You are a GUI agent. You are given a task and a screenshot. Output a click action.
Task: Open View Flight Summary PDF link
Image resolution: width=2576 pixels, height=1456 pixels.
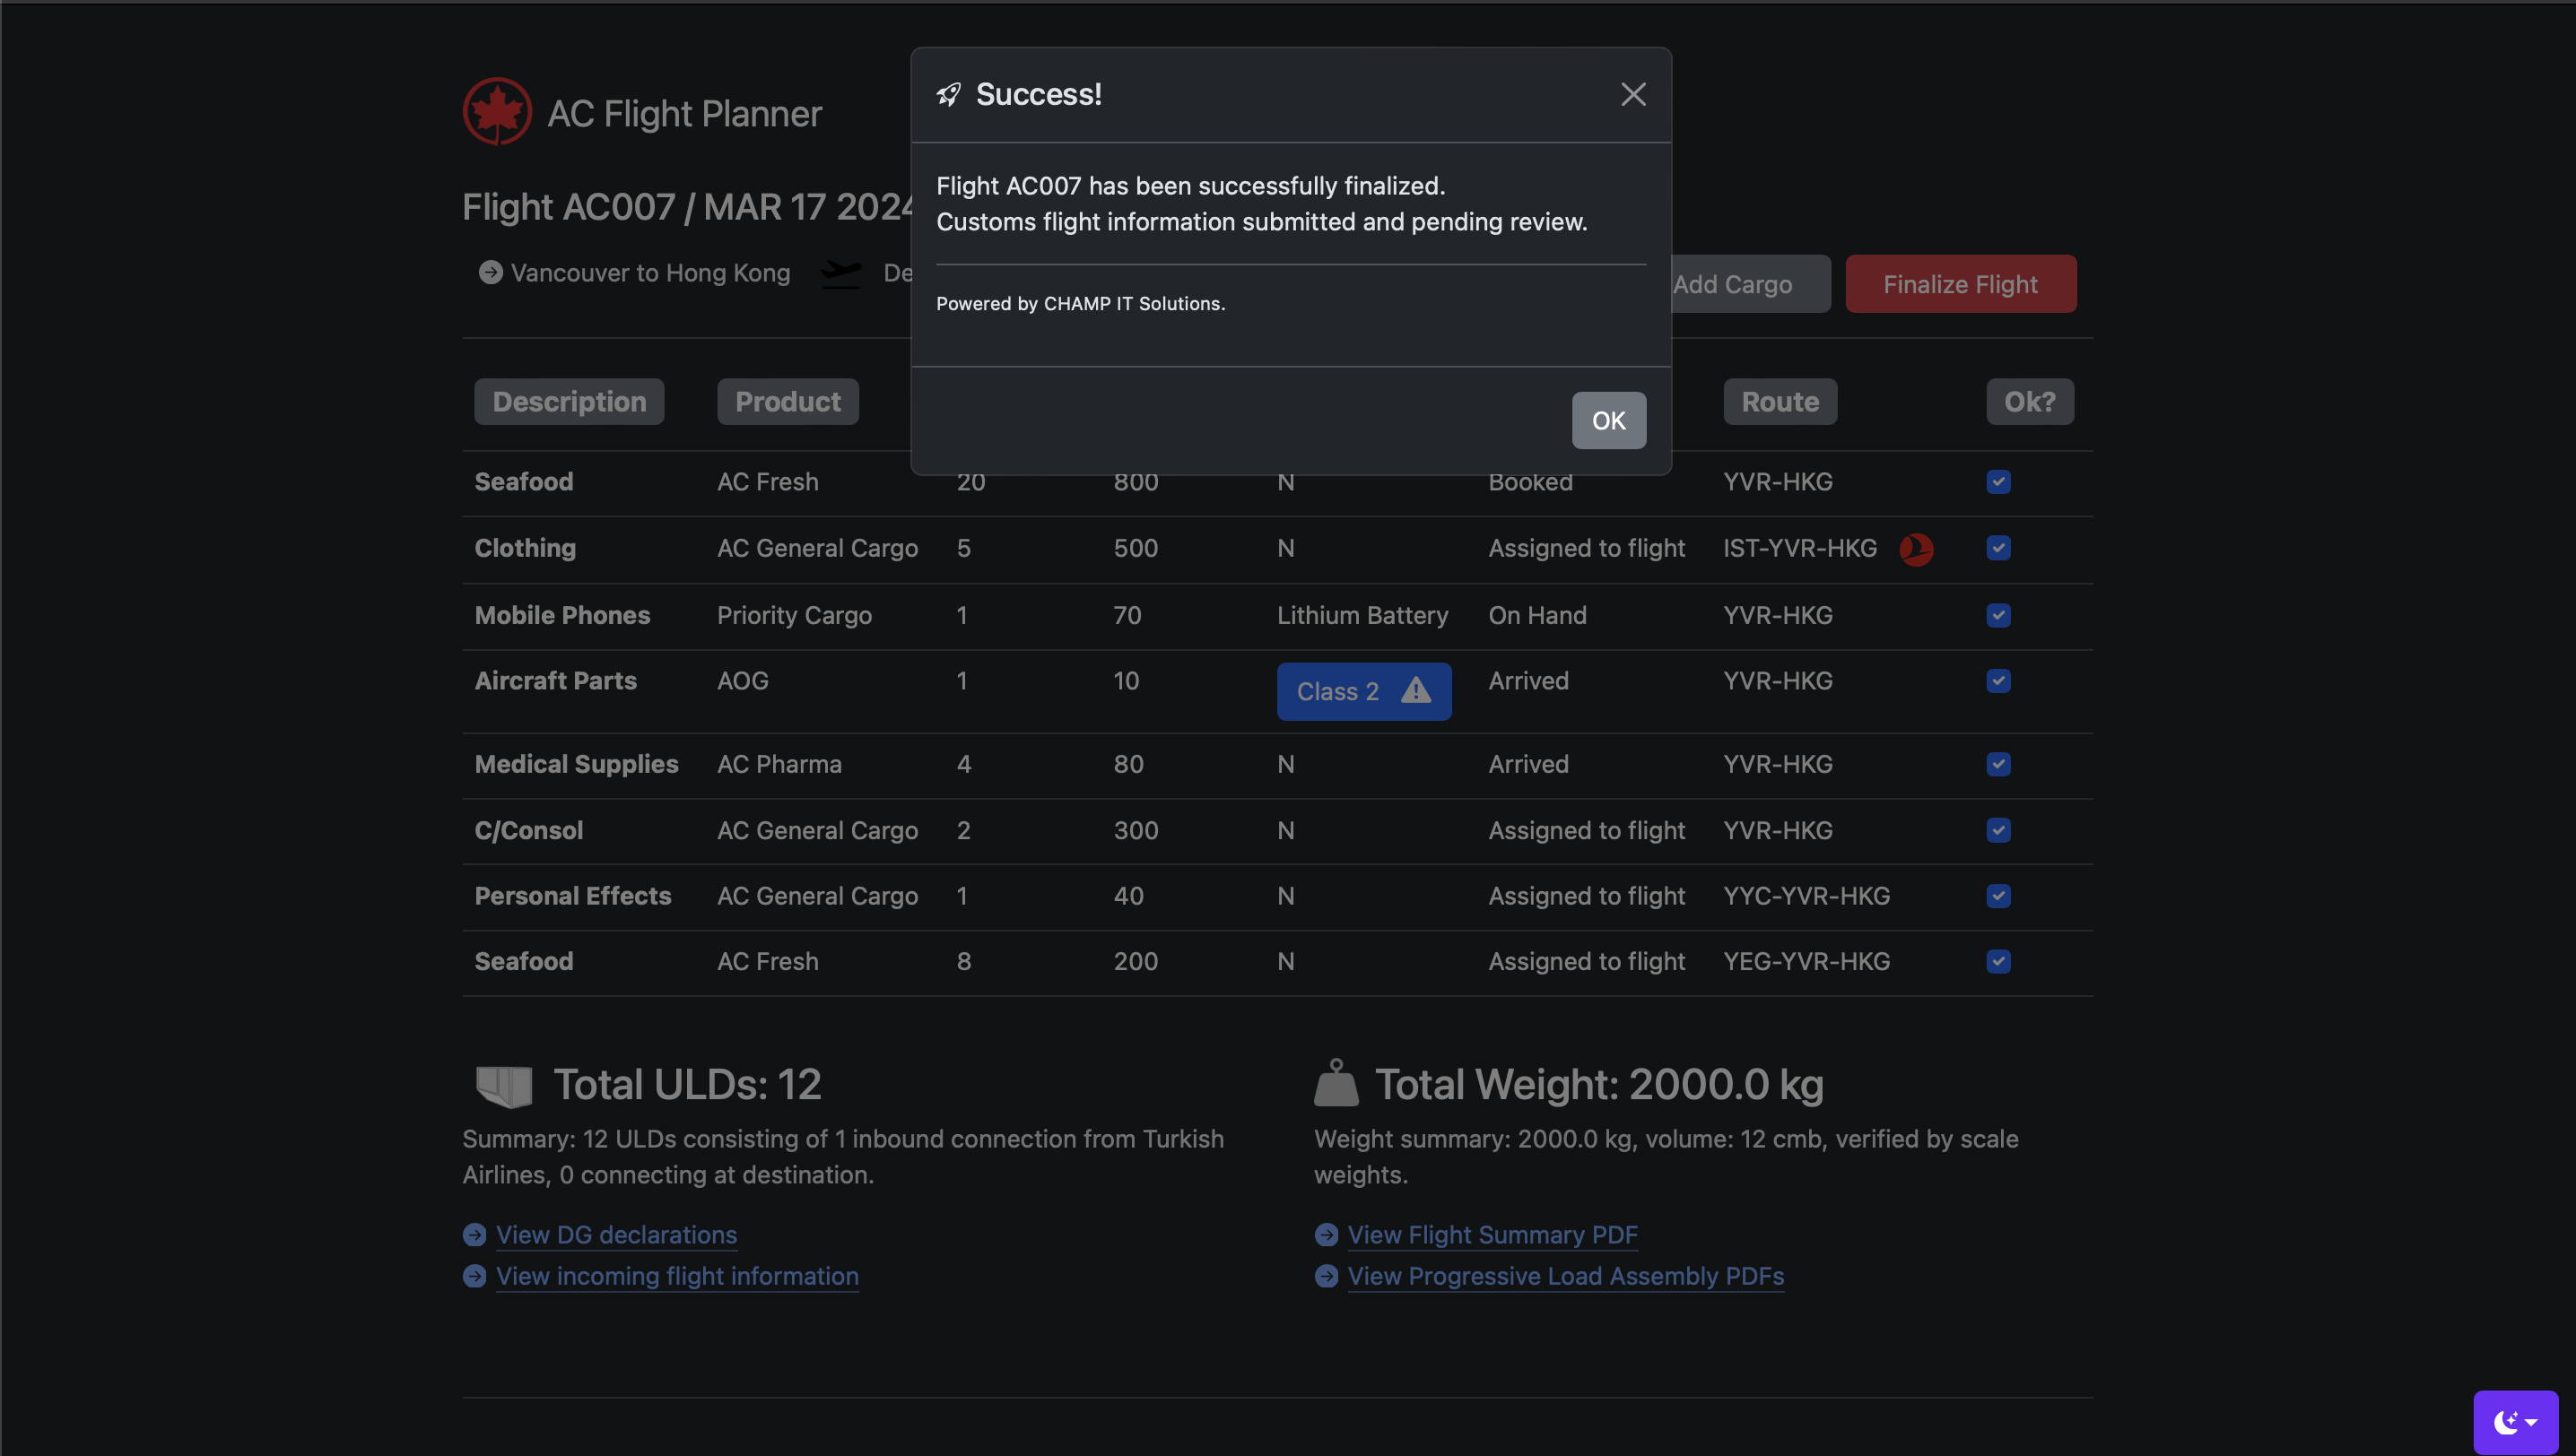(1492, 1235)
